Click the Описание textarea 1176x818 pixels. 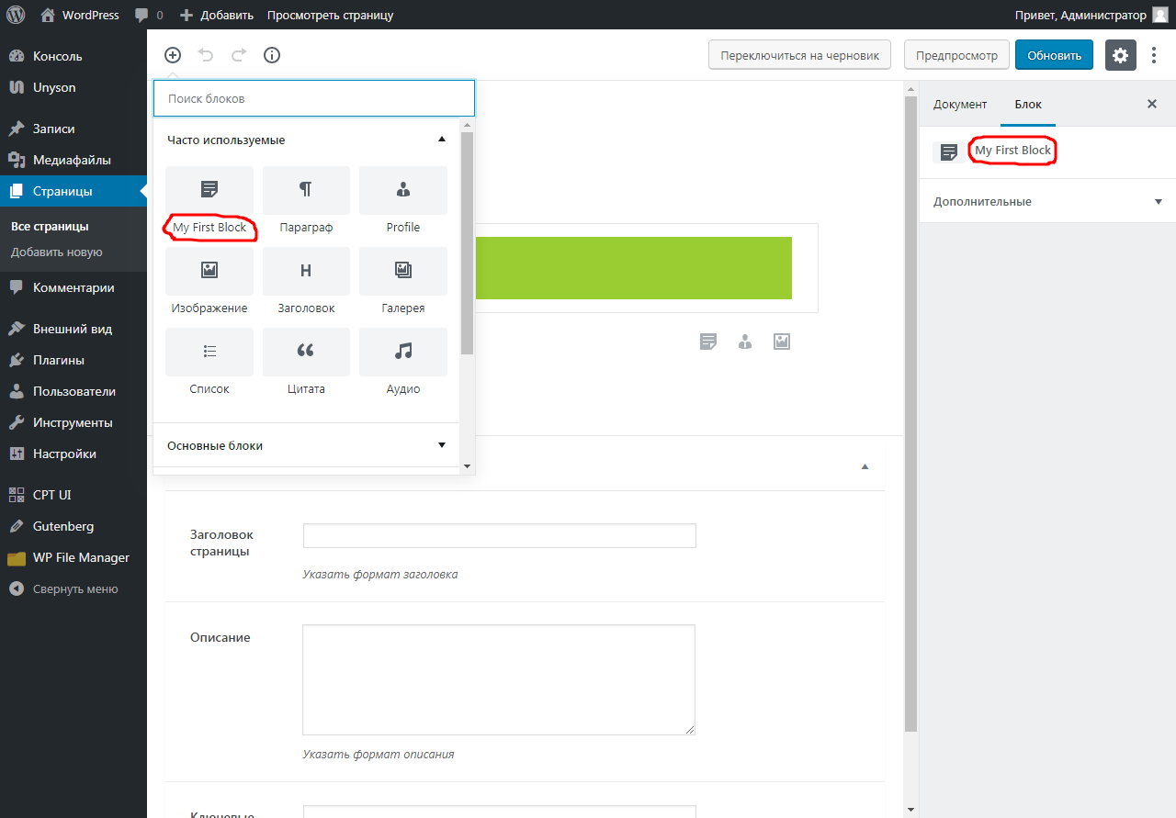[x=499, y=679]
